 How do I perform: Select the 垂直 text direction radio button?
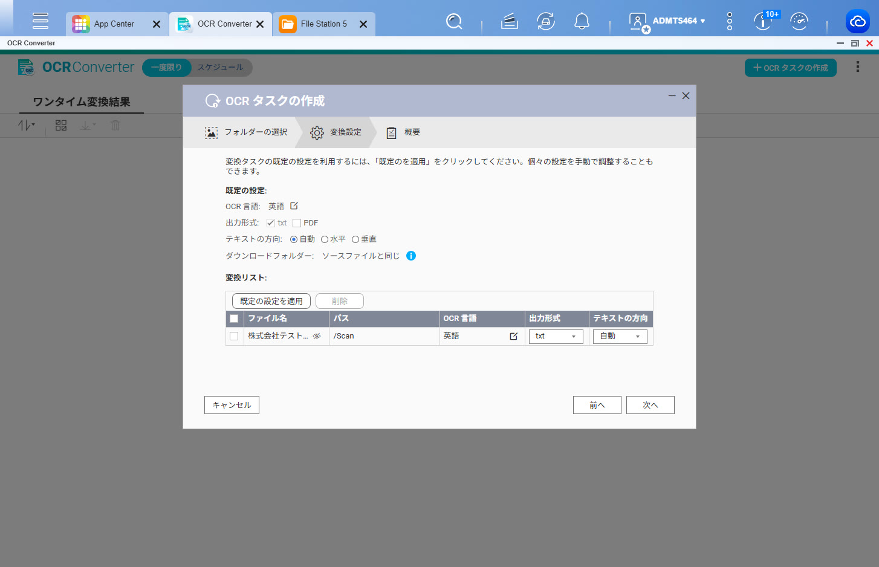[x=355, y=239]
